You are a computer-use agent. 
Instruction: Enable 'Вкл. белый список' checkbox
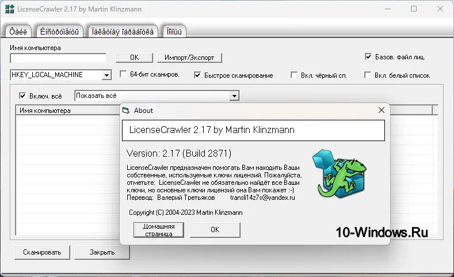(368, 75)
